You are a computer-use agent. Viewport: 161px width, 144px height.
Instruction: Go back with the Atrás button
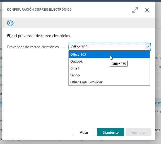(84, 132)
